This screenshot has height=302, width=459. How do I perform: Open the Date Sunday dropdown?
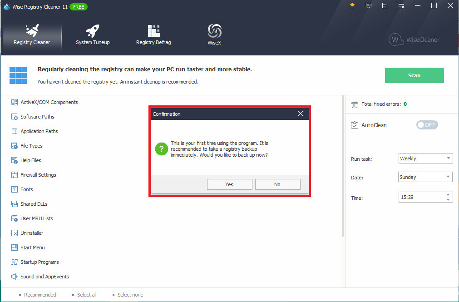[425, 177]
